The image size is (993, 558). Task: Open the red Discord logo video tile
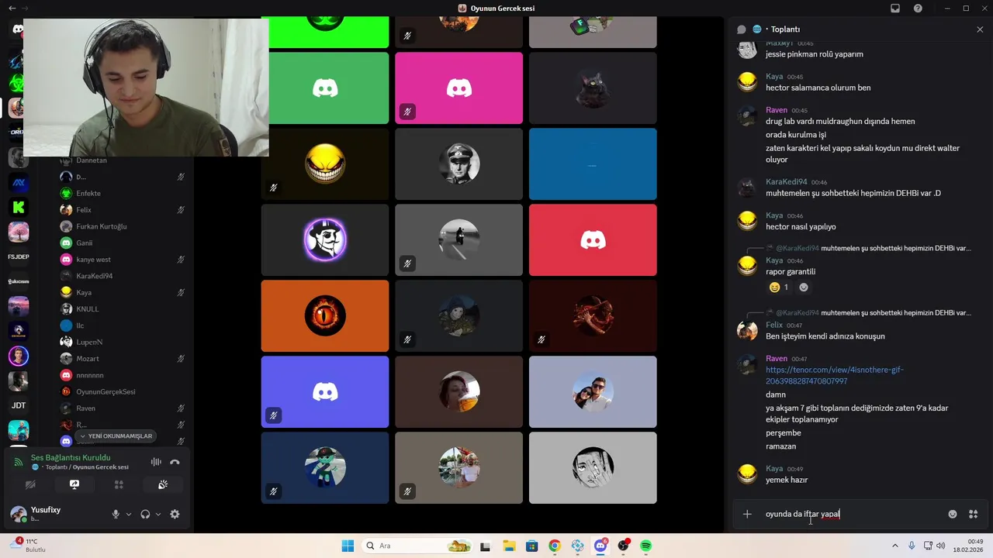pyautogui.click(x=593, y=239)
